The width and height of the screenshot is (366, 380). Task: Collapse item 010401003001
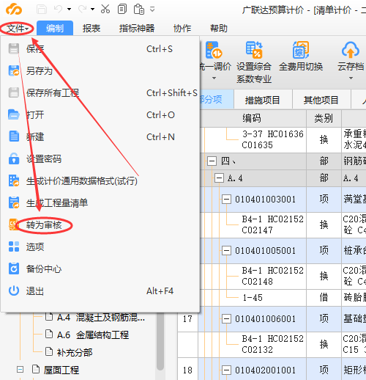[226, 200]
